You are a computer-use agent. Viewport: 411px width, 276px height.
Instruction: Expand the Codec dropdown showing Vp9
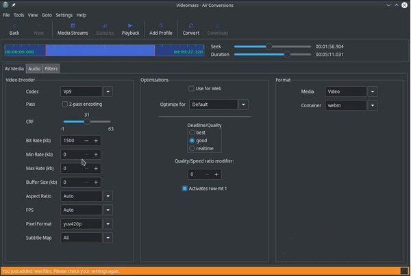click(x=108, y=91)
